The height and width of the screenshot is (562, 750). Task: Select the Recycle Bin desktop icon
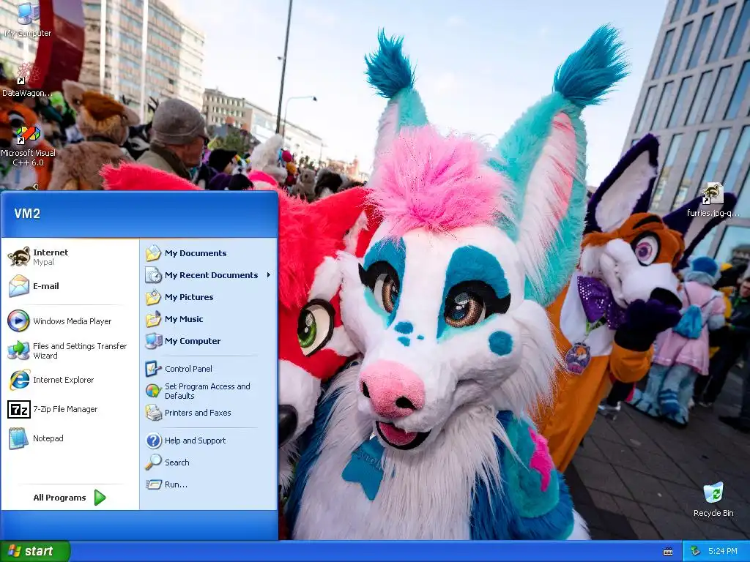tap(713, 499)
